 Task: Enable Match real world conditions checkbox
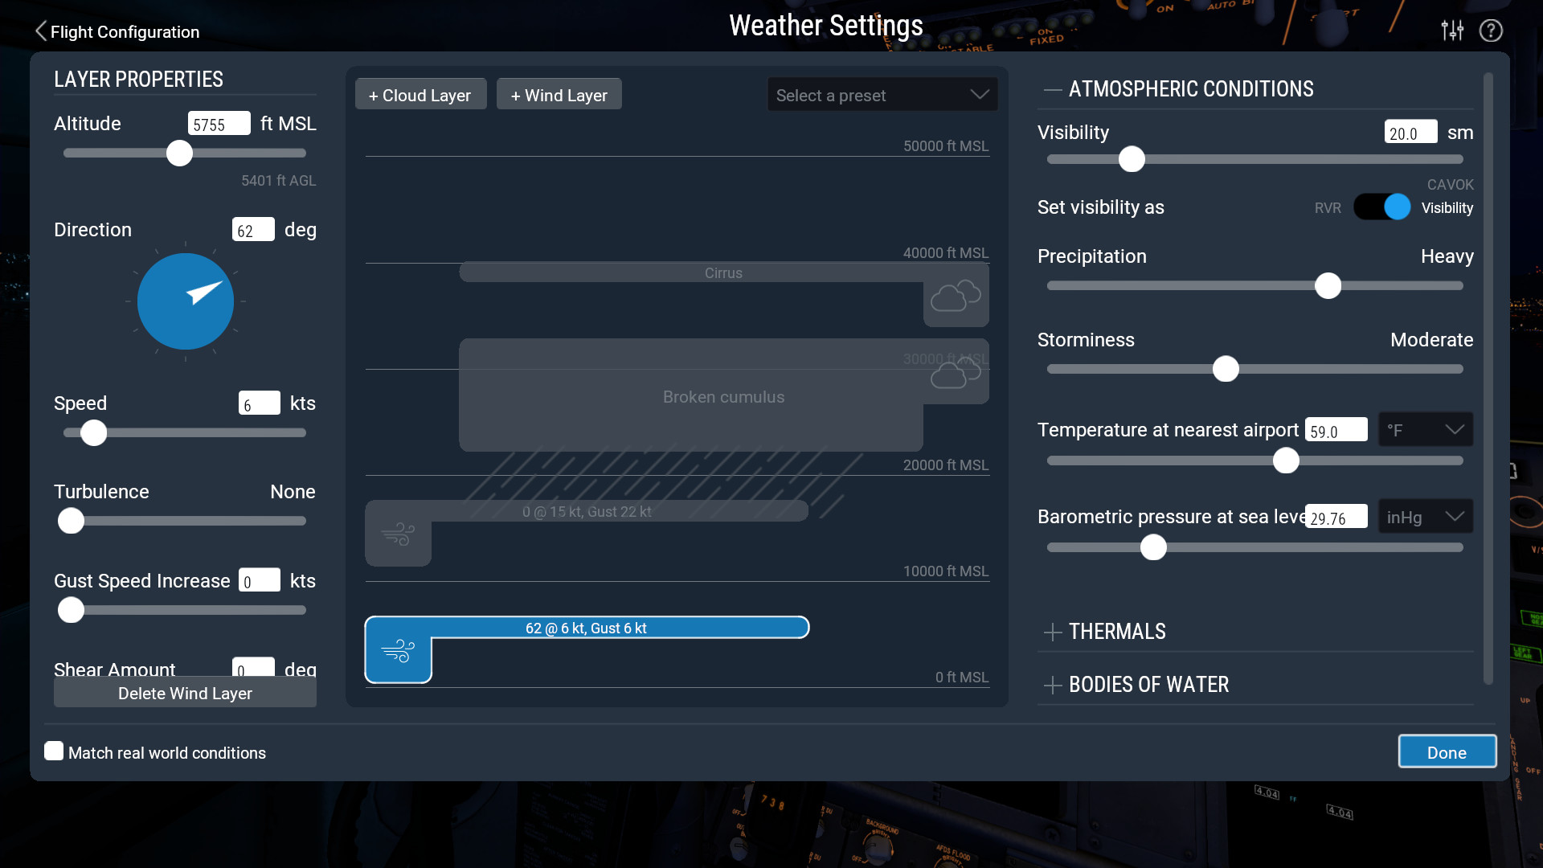[x=54, y=751]
